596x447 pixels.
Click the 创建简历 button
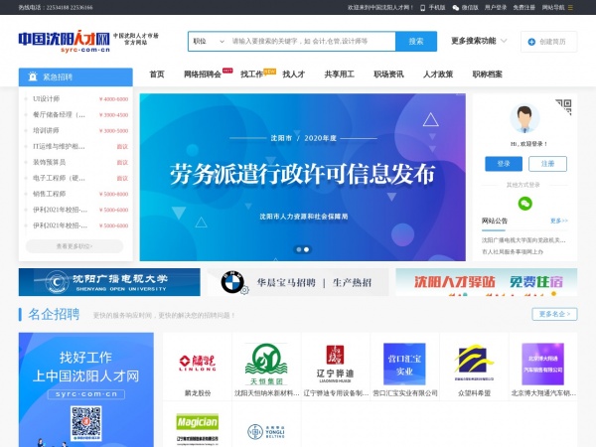coord(549,42)
